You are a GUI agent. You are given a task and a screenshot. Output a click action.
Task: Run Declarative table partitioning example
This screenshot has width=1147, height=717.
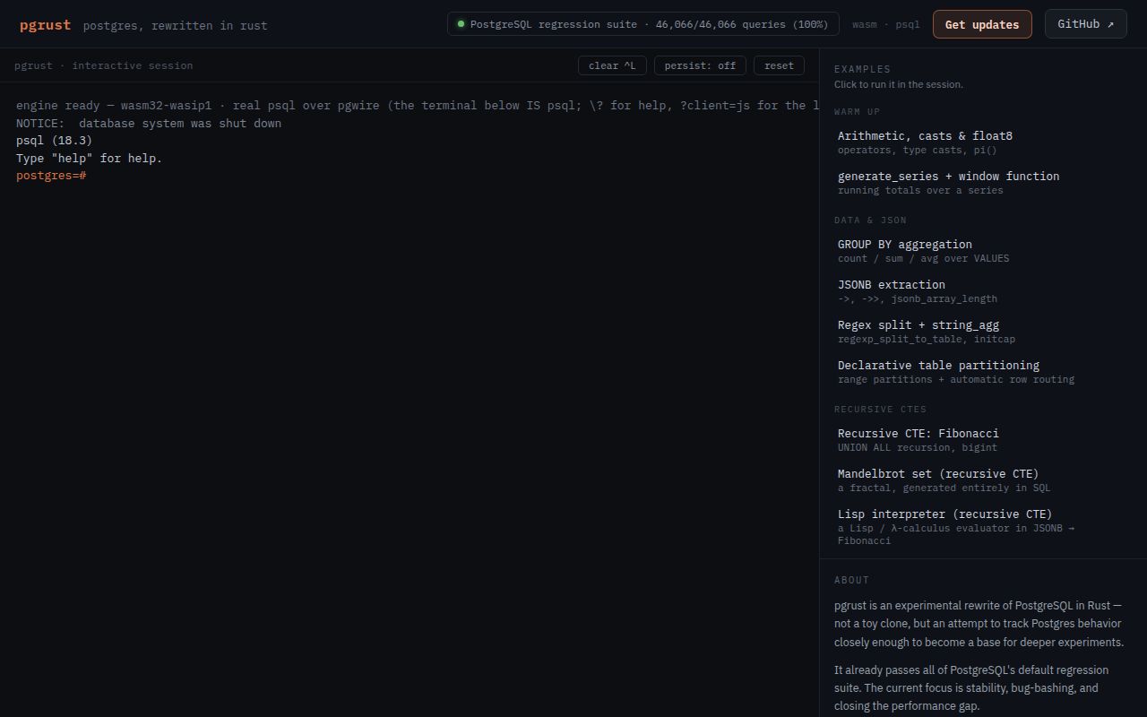[x=981, y=372]
